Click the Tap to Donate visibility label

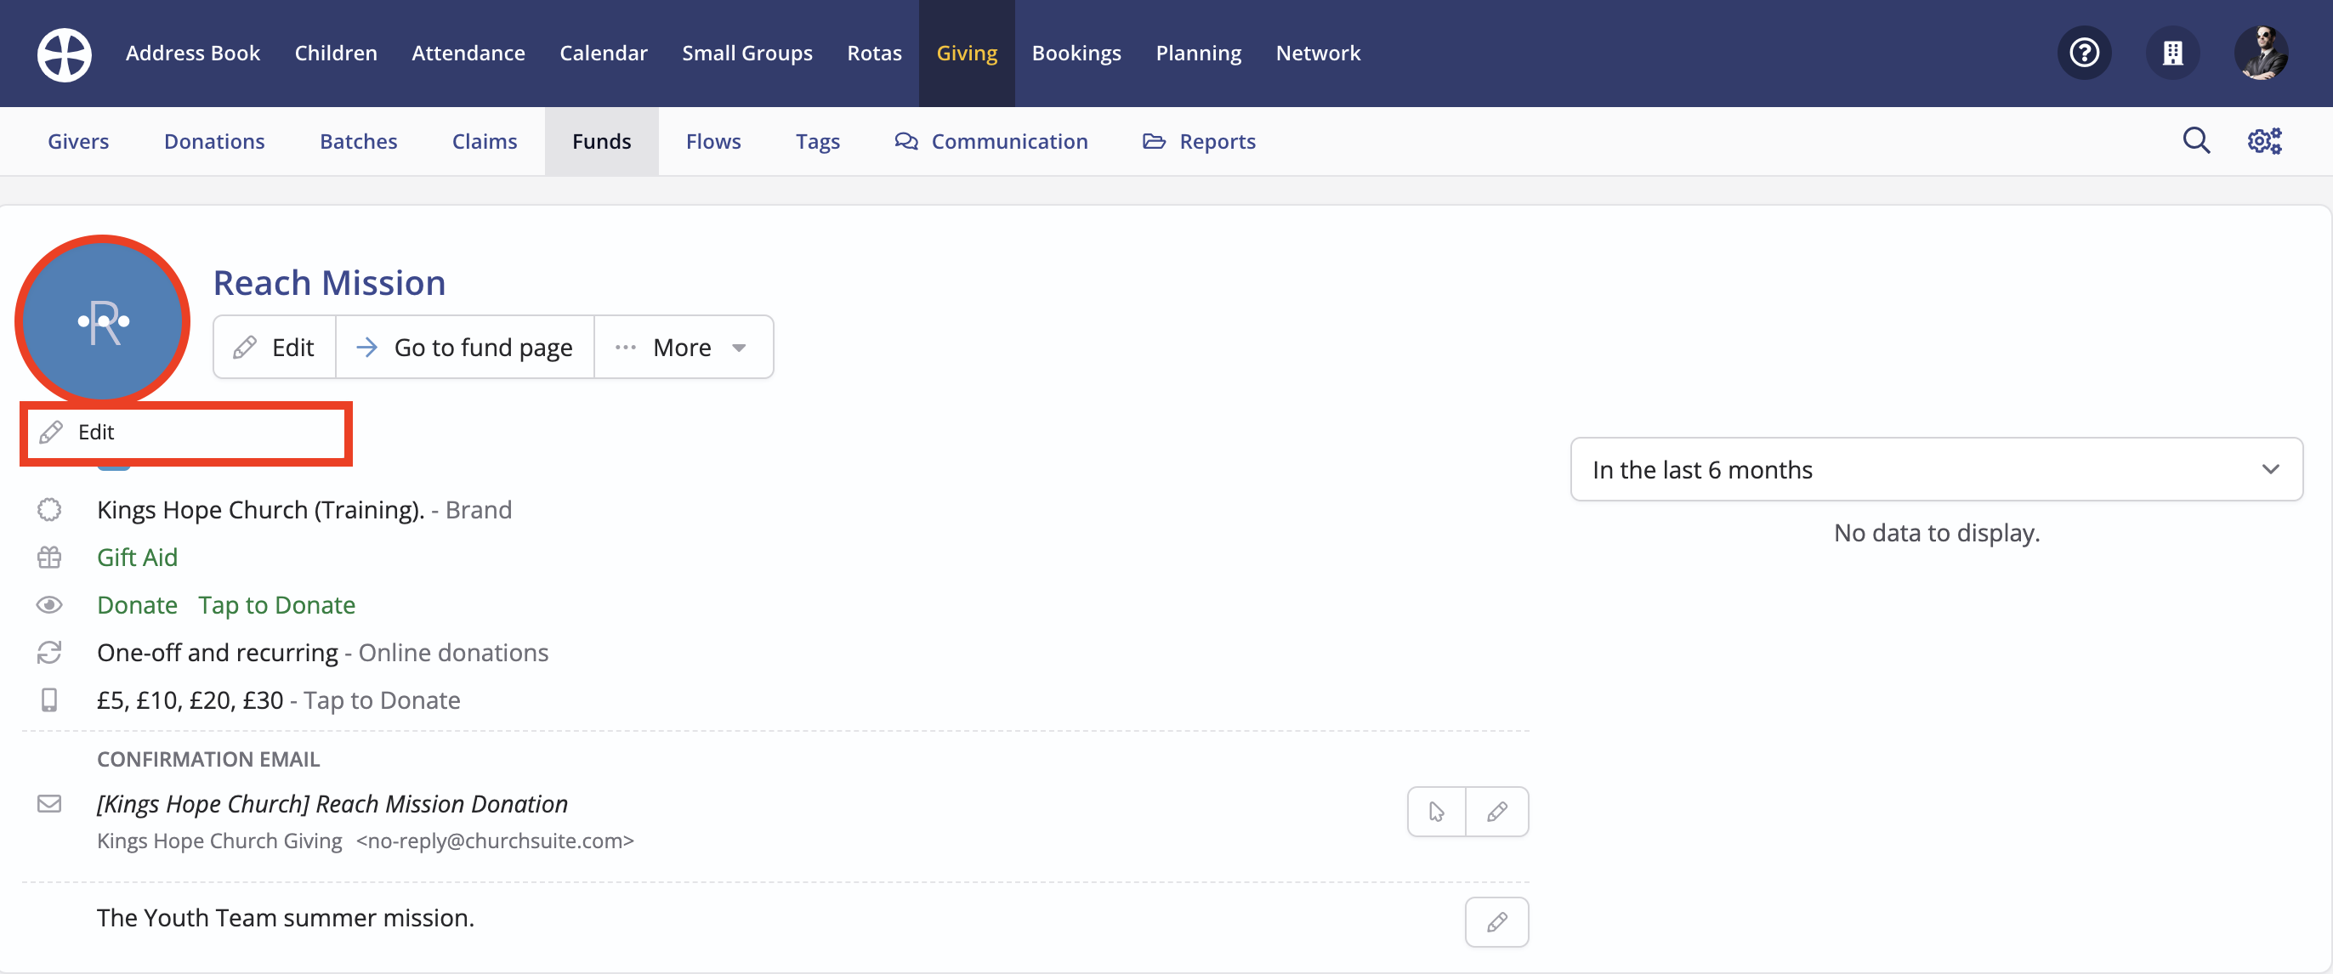[276, 604]
